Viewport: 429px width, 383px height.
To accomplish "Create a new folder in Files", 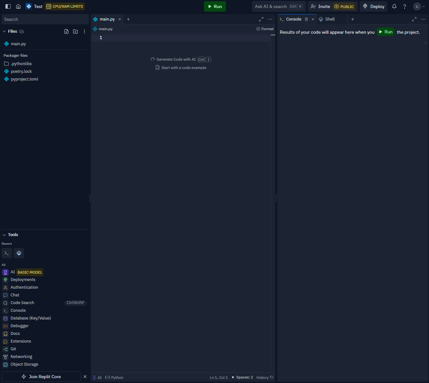I will click(x=75, y=31).
